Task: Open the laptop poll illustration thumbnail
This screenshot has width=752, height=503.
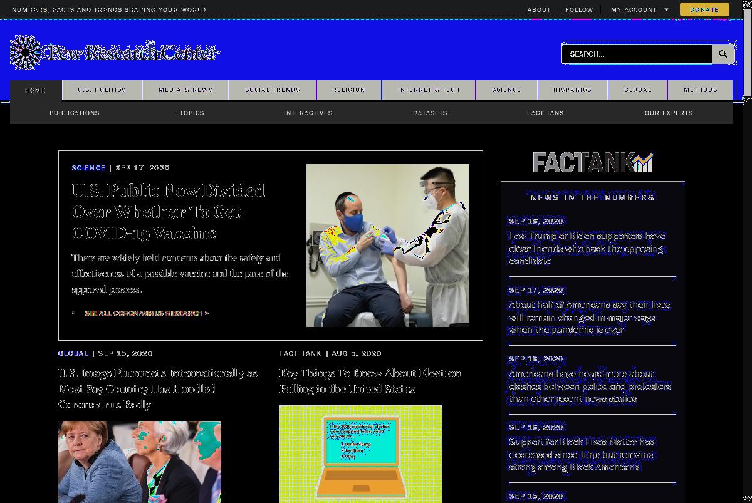Action: click(361, 454)
